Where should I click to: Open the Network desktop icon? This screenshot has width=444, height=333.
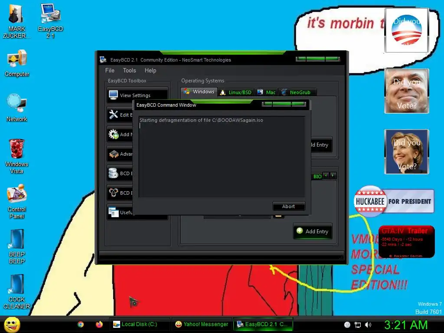coord(17,108)
